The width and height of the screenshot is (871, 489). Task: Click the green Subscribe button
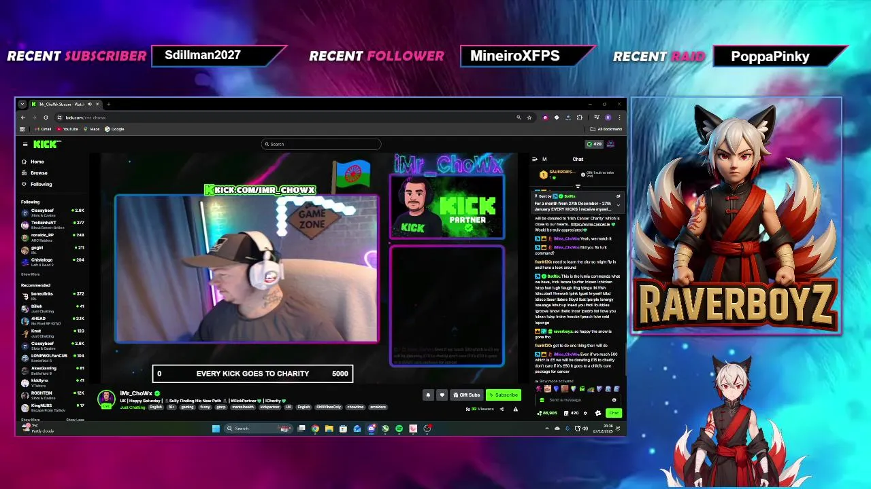coord(504,395)
